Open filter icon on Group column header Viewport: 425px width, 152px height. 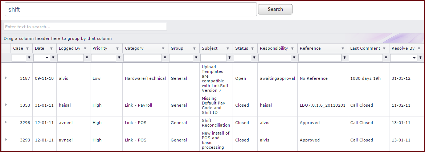pos(194,49)
